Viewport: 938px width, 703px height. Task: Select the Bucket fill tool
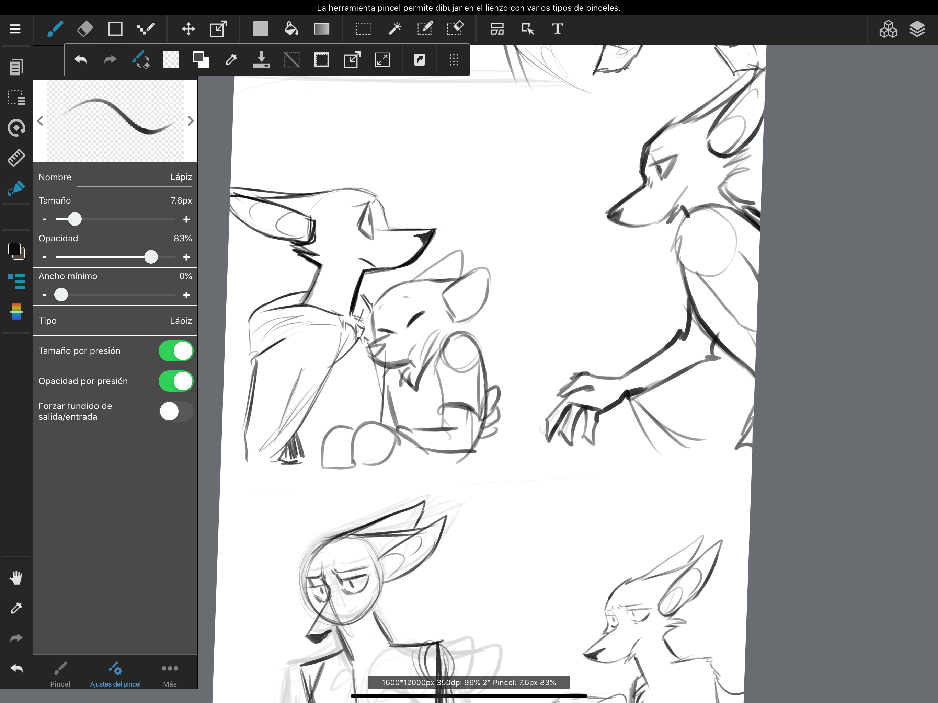[x=291, y=29]
